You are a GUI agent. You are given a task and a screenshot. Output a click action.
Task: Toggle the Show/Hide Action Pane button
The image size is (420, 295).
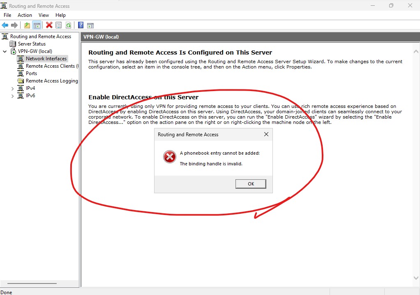coord(90,25)
